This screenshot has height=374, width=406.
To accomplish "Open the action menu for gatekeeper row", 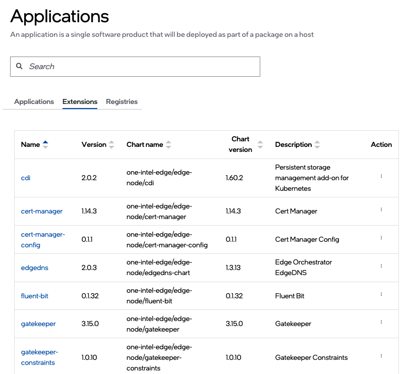I will tap(381, 322).
